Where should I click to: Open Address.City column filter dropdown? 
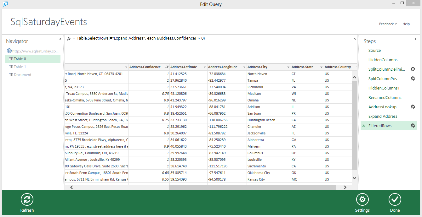click(x=288, y=67)
